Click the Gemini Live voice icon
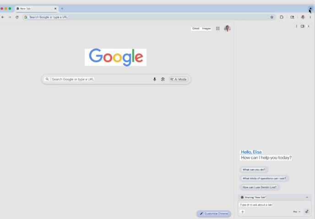This screenshot has height=219, width=315. [x=306, y=212]
